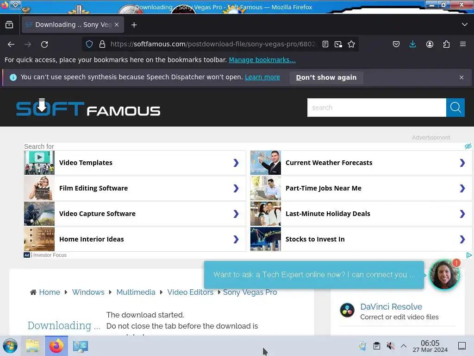474x356 pixels.
Task: Click the blue search magnifier button
Action: pos(455,108)
